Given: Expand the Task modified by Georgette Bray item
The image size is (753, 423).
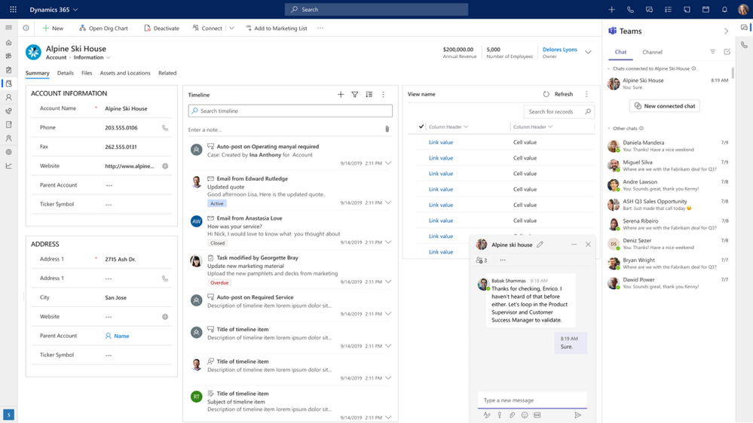Looking at the screenshot, I should click(388, 281).
